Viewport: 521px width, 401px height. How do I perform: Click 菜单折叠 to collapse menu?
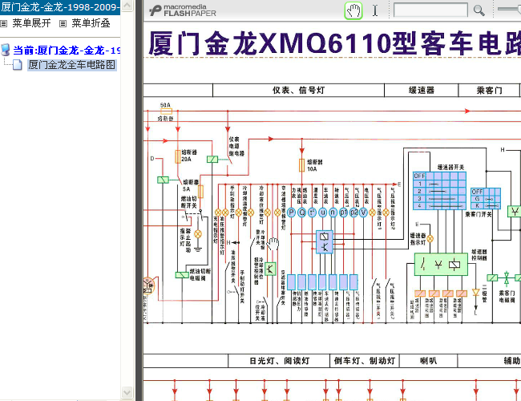(x=91, y=23)
